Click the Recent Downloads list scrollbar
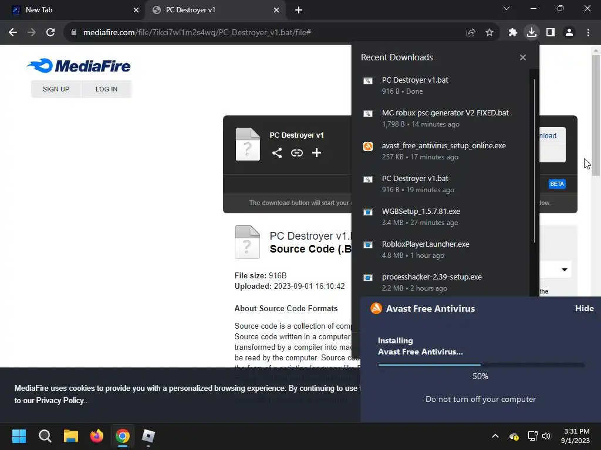Image resolution: width=601 pixels, height=450 pixels. pos(534,161)
